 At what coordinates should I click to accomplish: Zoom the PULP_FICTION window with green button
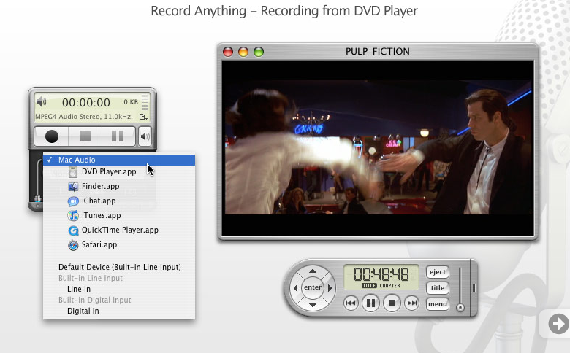(x=259, y=52)
